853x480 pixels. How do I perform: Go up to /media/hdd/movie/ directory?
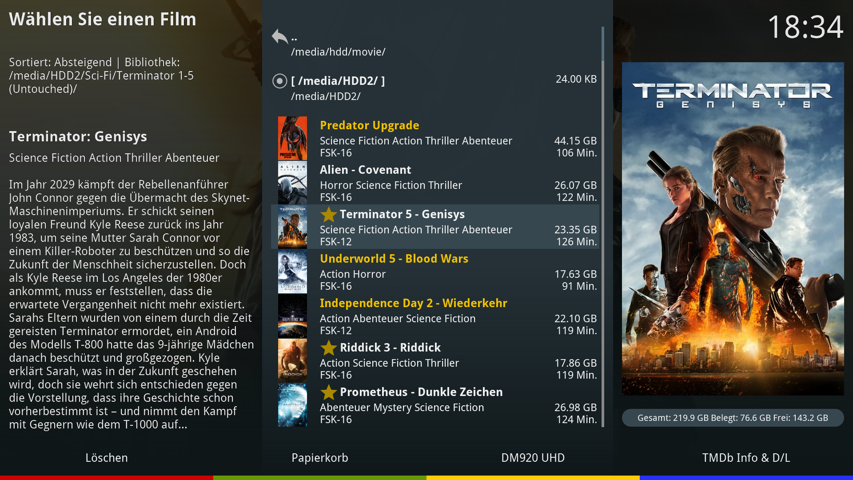338,52
